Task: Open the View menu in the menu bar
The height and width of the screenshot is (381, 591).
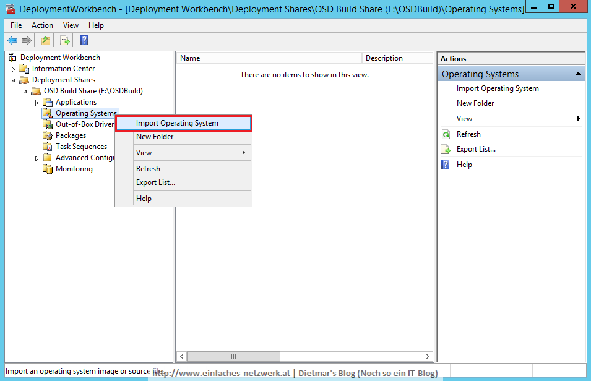Action: (71, 25)
